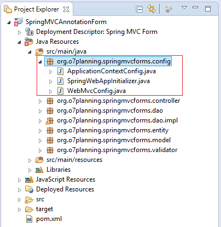The width and height of the screenshot is (221, 227).
Task: Expand the target folder
Action: (x=19, y=209)
